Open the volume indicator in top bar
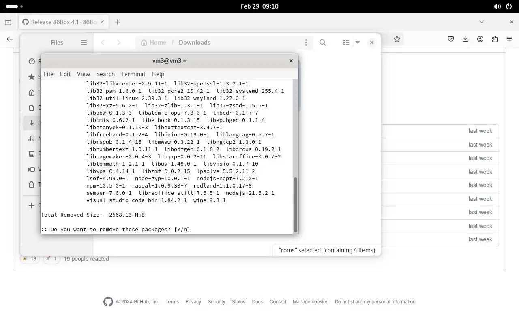This screenshot has width=519, height=324. pos(497,6)
